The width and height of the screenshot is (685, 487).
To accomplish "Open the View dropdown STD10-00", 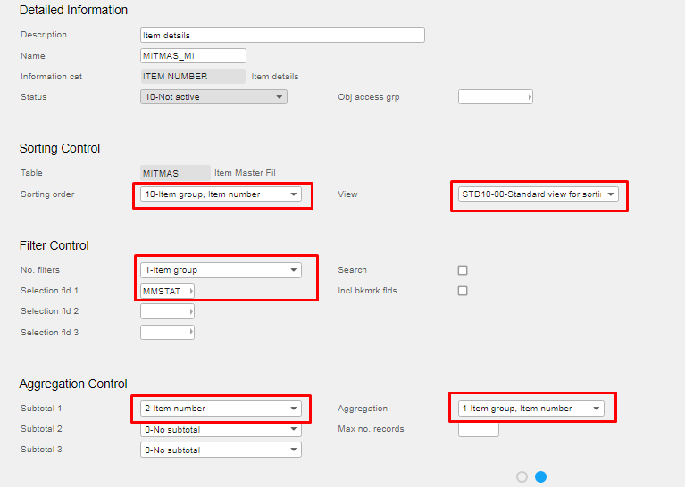I will tap(539, 194).
